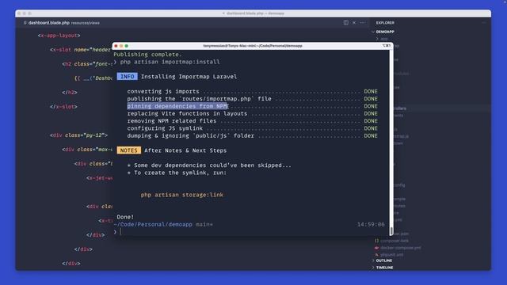Click the terminal window title bar text

[x=253, y=46]
